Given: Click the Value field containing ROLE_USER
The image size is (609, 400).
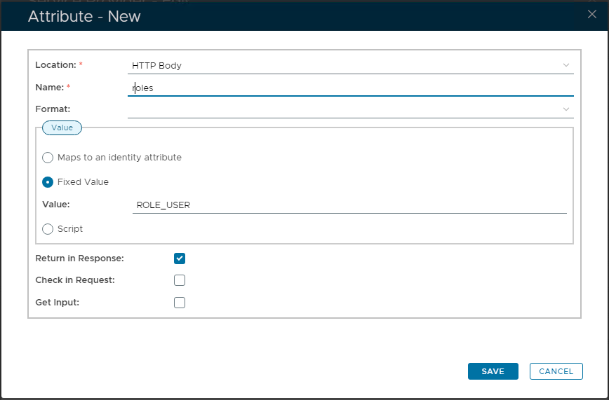Looking at the screenshot, I should (x=349, y=205).
